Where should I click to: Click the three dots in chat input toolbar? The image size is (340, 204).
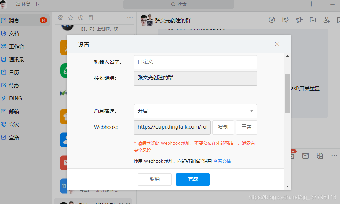pyautogui.click(x=334, y=156)
